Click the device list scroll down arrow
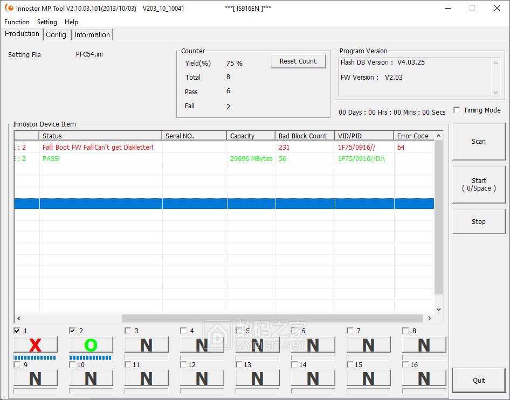 coord(438,310)
